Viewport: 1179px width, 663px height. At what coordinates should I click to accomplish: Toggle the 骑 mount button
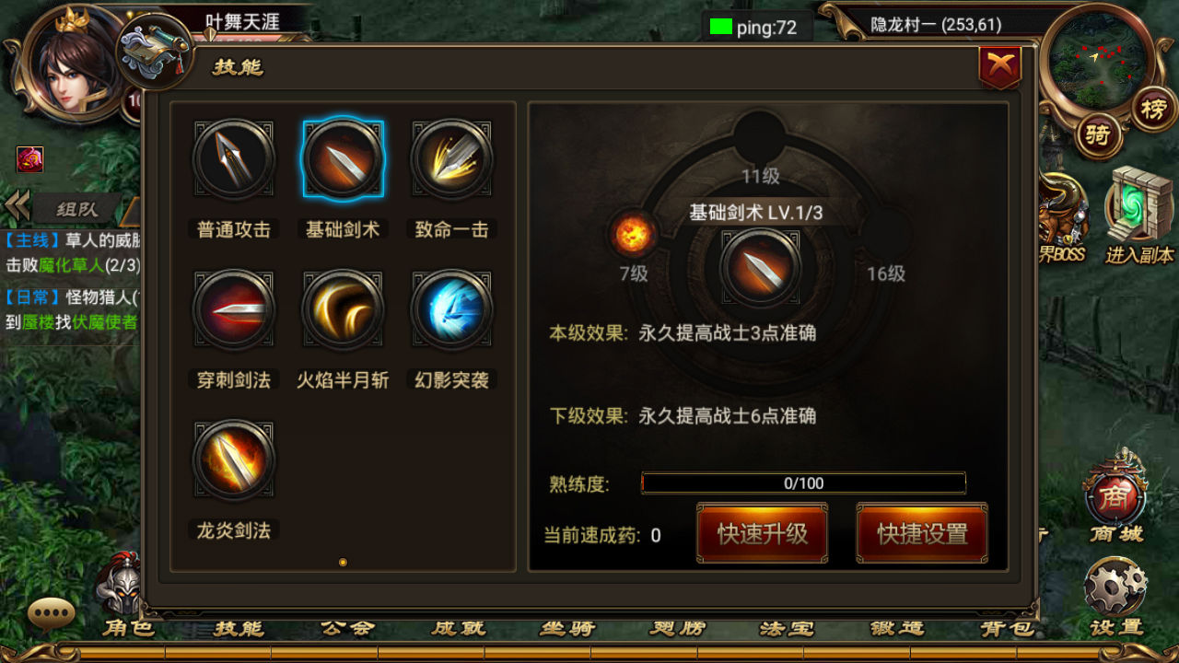[1098, 135]
